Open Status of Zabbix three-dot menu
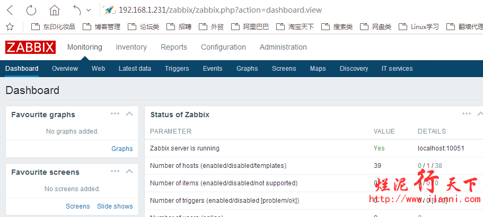Viewport: 483px width, 217px height. (467, 114)
